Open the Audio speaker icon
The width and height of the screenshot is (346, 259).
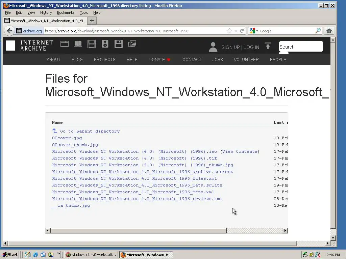pyautogui.click(x=105, y=44)
